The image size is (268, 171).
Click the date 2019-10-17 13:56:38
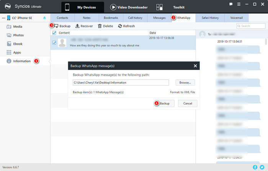[162, 38]
